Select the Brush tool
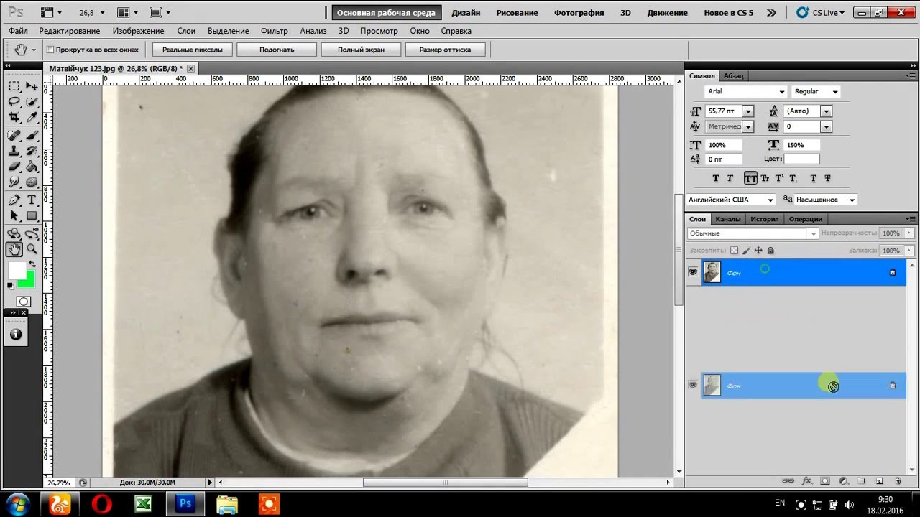 (32, 136)
